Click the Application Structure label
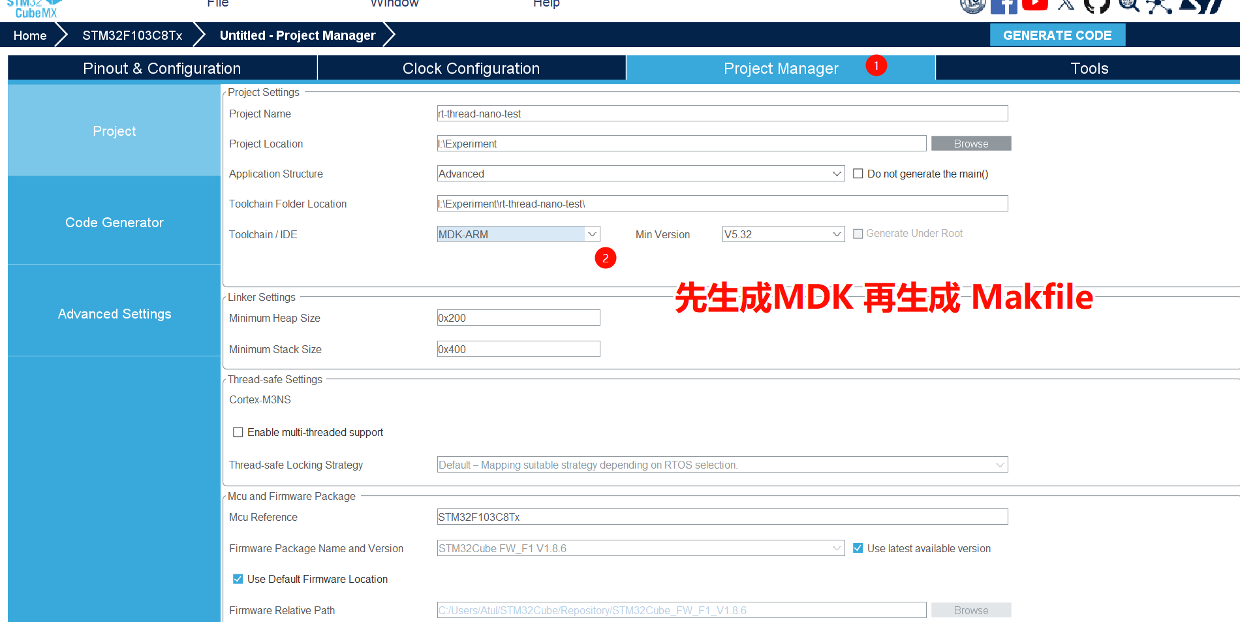The height and width of the screenshot is (622, 1240). coord(276,174)
